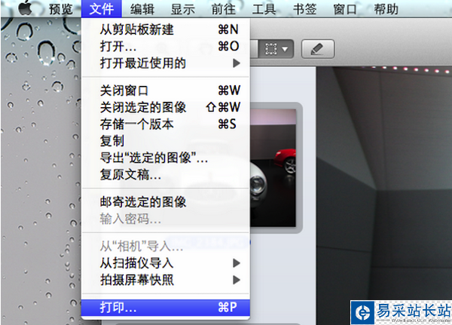Image resolution: width=452 pixels, height=325 pixels.
Task: Open the 工具 menu
Action: point(264,9)
